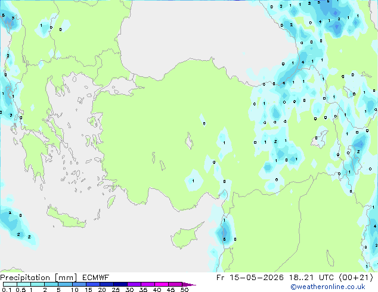Viewport: 378px width, 292px height.
Task: Click the 1–2 mm legend color swatch
Action: point(38,284)
